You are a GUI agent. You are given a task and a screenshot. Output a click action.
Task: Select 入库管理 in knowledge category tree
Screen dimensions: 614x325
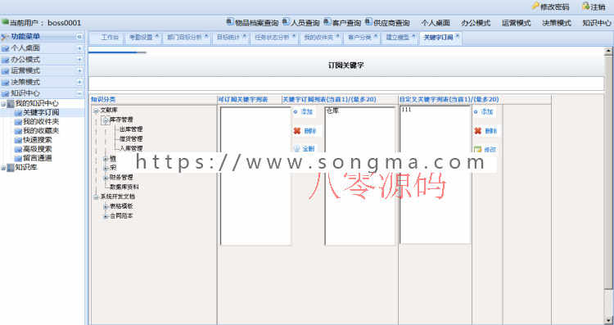point(131,149)
